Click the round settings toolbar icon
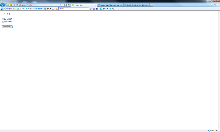 click(x=113, y=9)
